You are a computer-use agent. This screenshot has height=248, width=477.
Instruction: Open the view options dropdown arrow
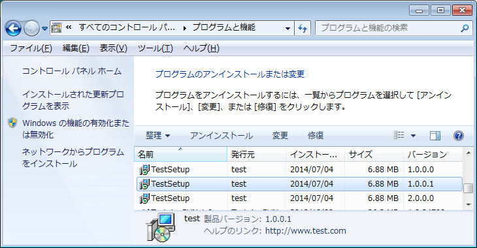413,136
